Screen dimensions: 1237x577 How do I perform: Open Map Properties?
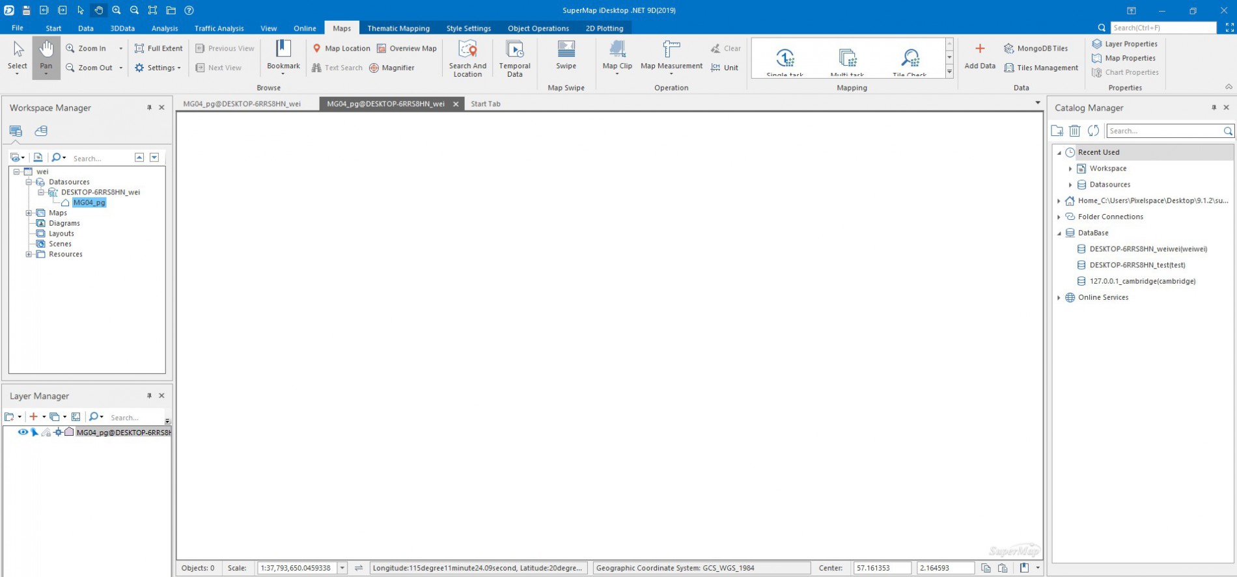[1124, 58]
